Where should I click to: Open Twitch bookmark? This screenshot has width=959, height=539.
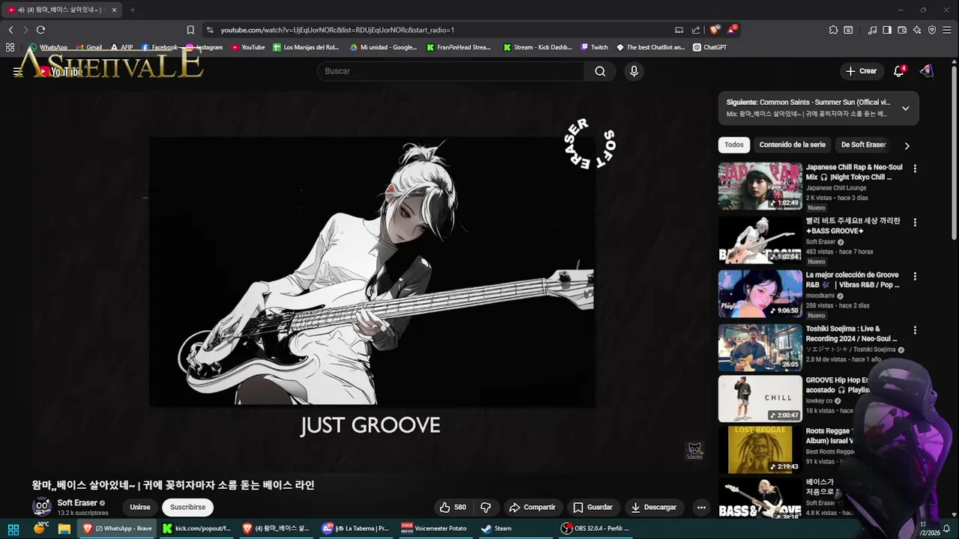click(x=594, y=47)
